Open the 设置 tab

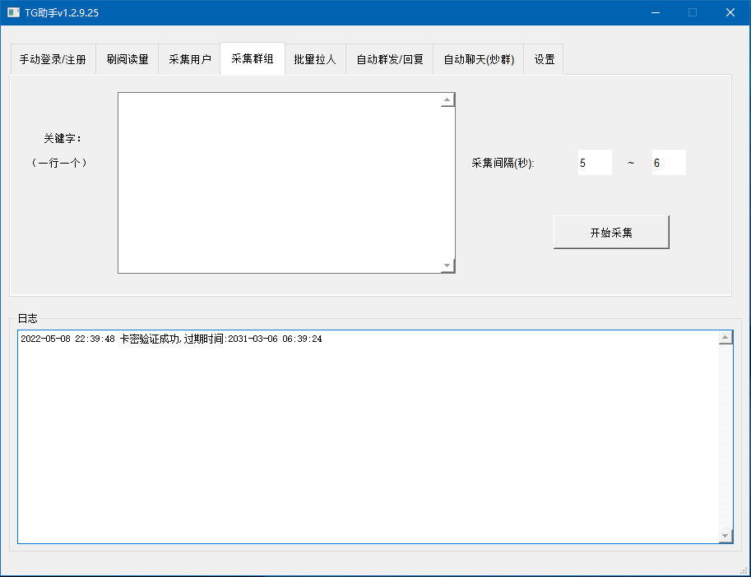pyautogui.click(x=544, y=60)
